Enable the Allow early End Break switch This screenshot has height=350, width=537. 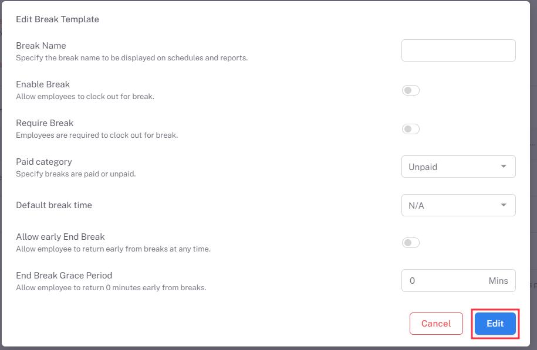411,243
